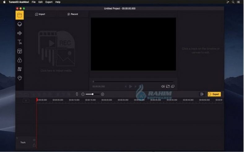Image resolution: width=244 pixels, height=152 pixels.
Task: Click the black preview canvas
Action: point(133,44)
